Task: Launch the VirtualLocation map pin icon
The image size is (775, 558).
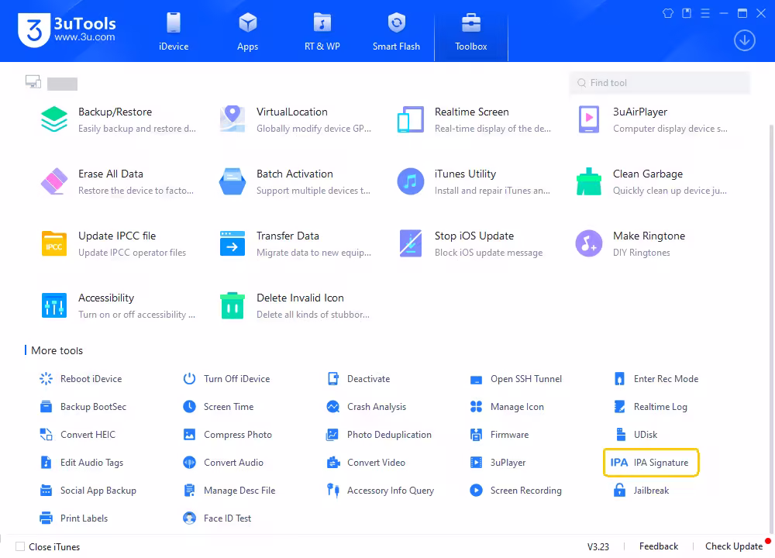Action: (232, 119)
